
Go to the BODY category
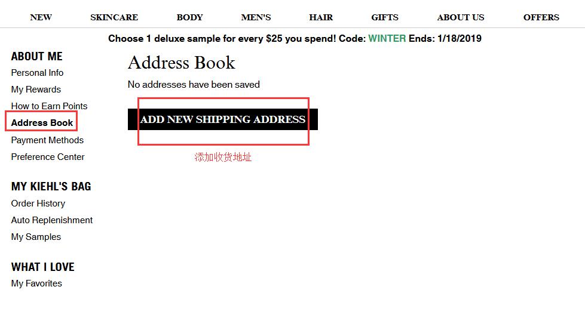click(189, 17)
